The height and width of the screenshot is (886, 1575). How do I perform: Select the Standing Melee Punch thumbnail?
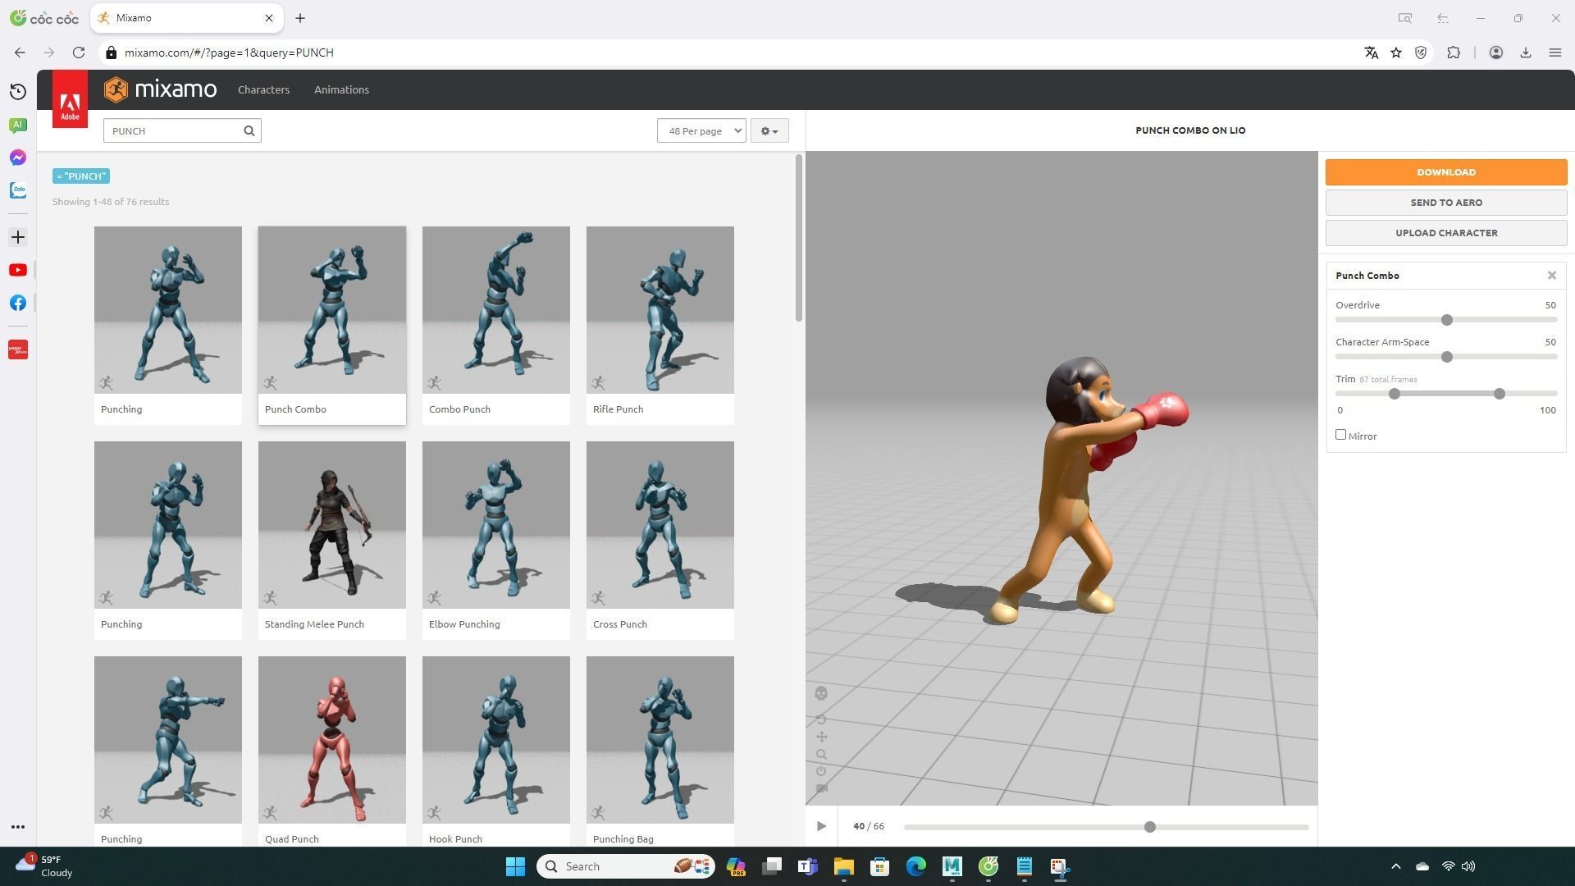332,525
